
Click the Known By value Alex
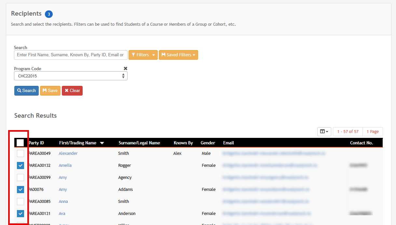pos(177,153)
